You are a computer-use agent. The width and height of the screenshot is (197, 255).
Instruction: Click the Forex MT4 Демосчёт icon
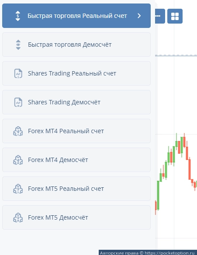tap(18, 160)
